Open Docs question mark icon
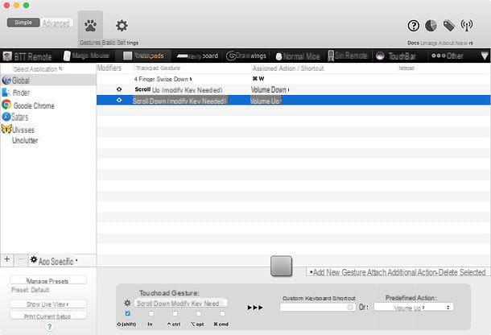This screenshot has width=491, height=335. (414, 26)
